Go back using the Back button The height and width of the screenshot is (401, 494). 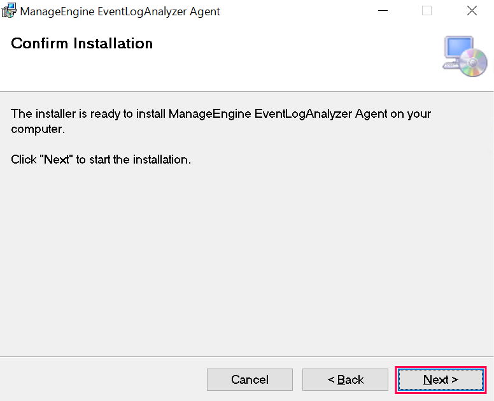345,379
